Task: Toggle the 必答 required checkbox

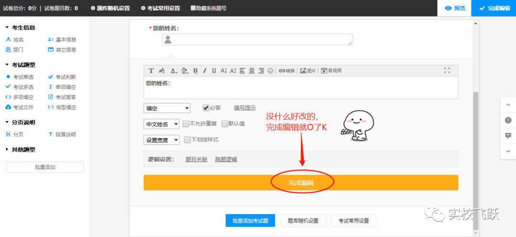Action: [x=205, y=108]
